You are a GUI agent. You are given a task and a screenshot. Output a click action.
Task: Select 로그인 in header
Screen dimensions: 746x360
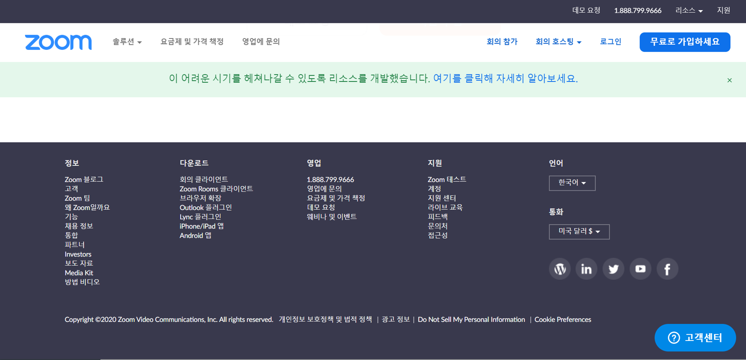(610, 42)
